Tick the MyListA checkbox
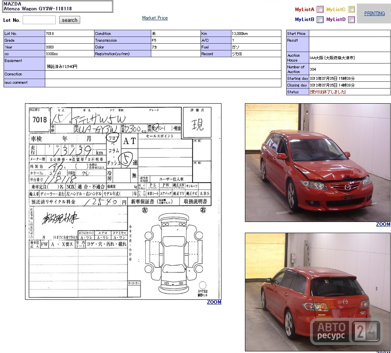This screenshot has width=391, height=353. coord(320,10)
